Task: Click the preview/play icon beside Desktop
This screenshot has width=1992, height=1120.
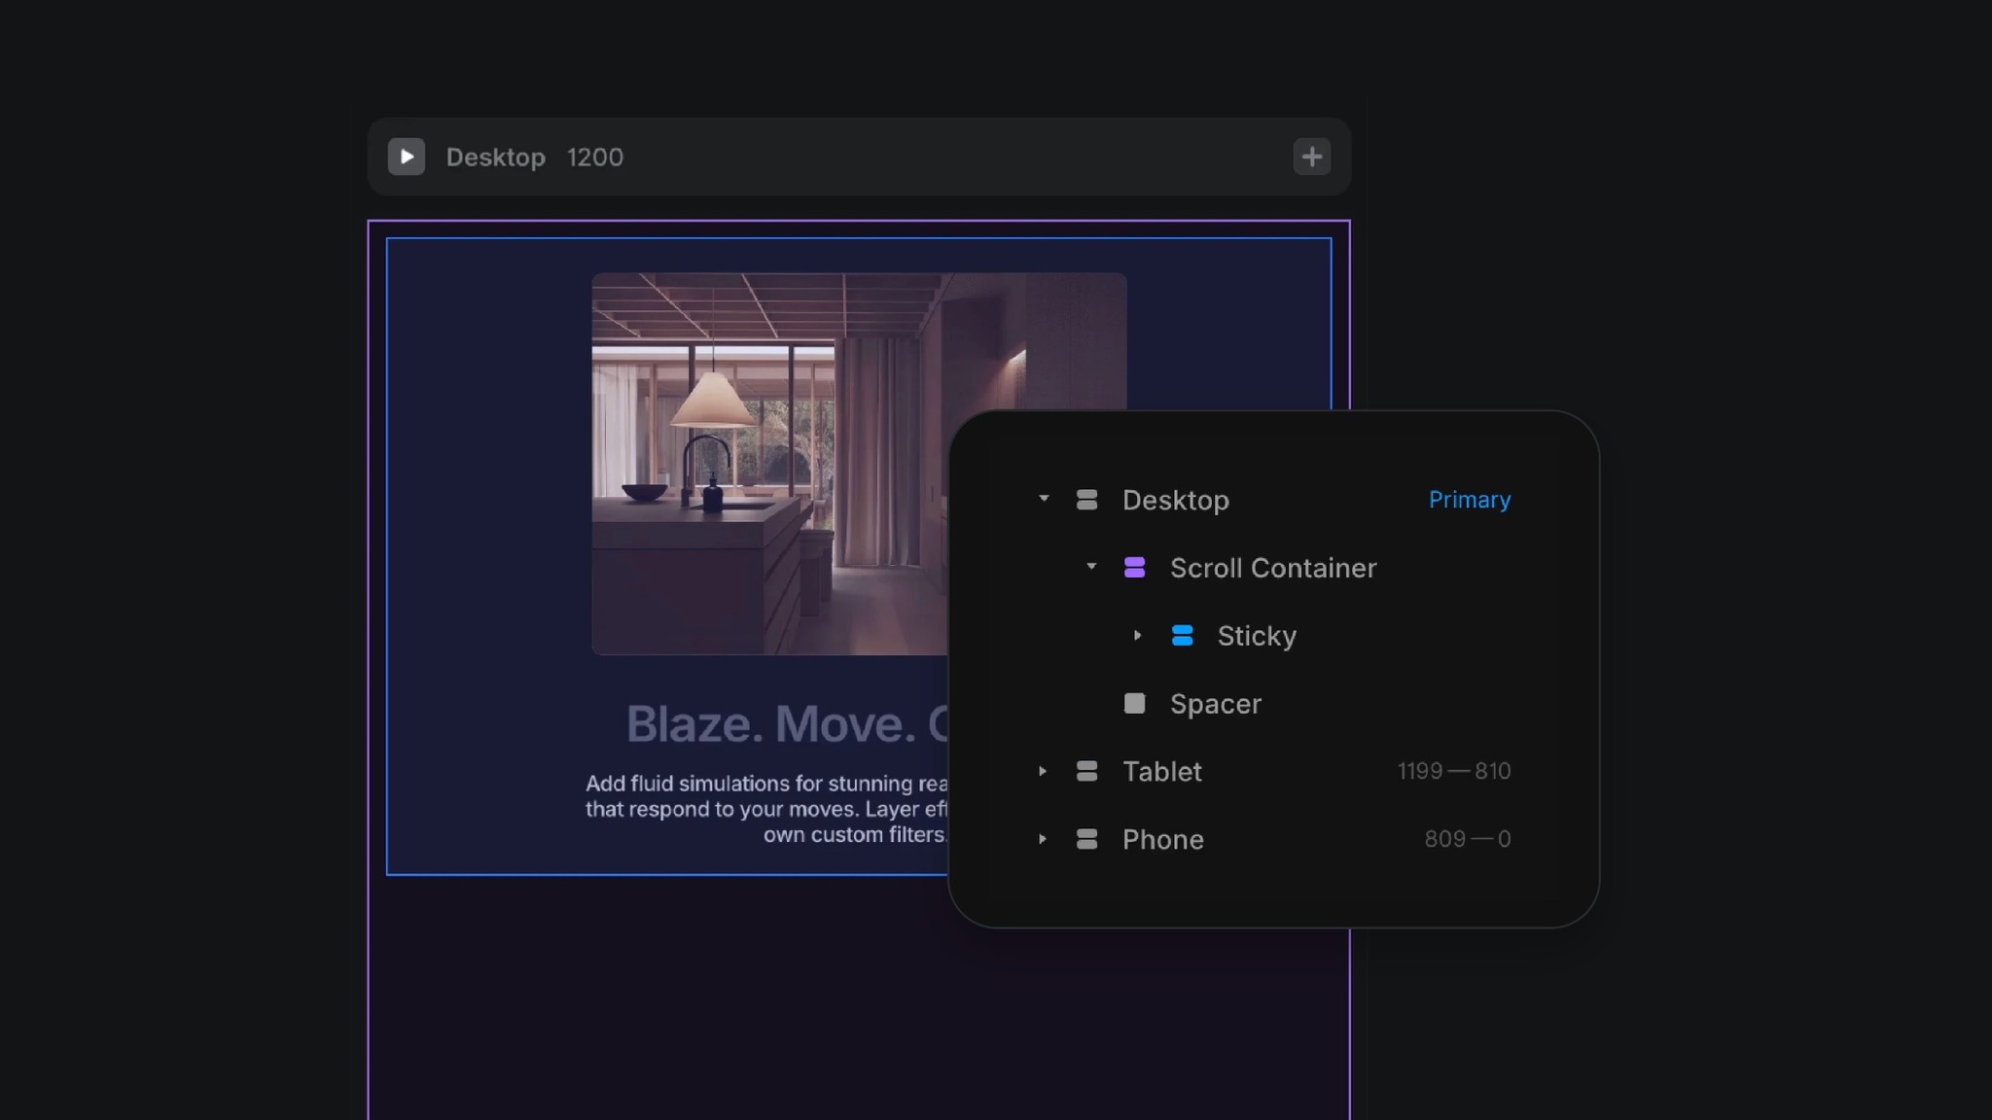Action: click(x=407, y=157)
